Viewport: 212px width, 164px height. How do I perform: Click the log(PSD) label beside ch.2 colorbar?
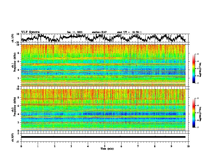coord(200,114)
